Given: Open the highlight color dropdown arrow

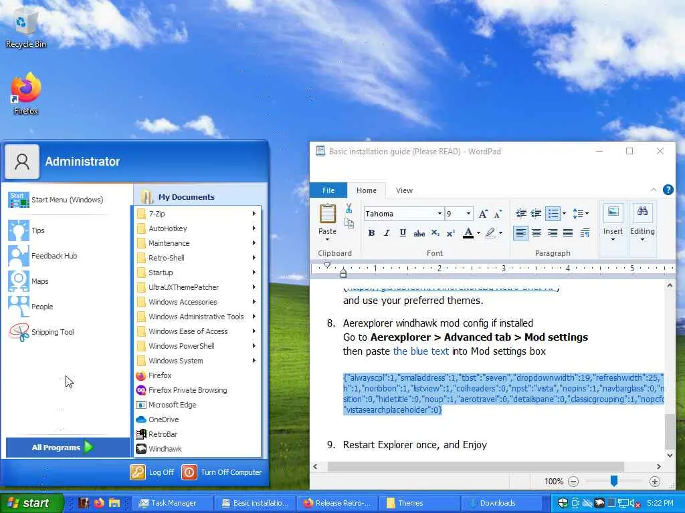Looking at the screenshot, I should tap(500, 233).
